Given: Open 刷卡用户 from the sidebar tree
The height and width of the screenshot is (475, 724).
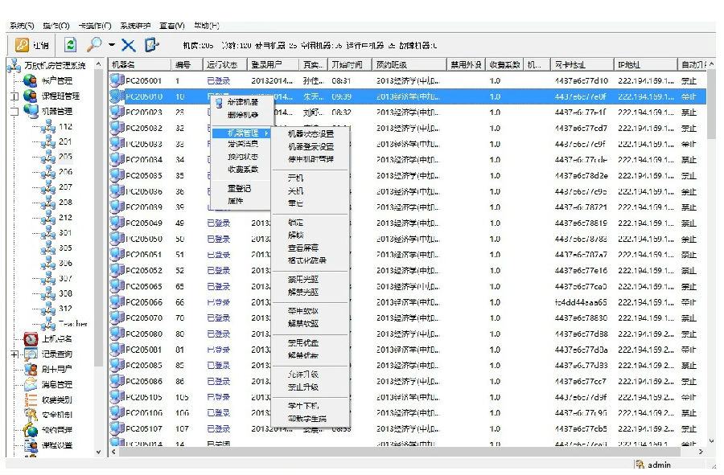Looking at the screenshot, I should [31, 369].
